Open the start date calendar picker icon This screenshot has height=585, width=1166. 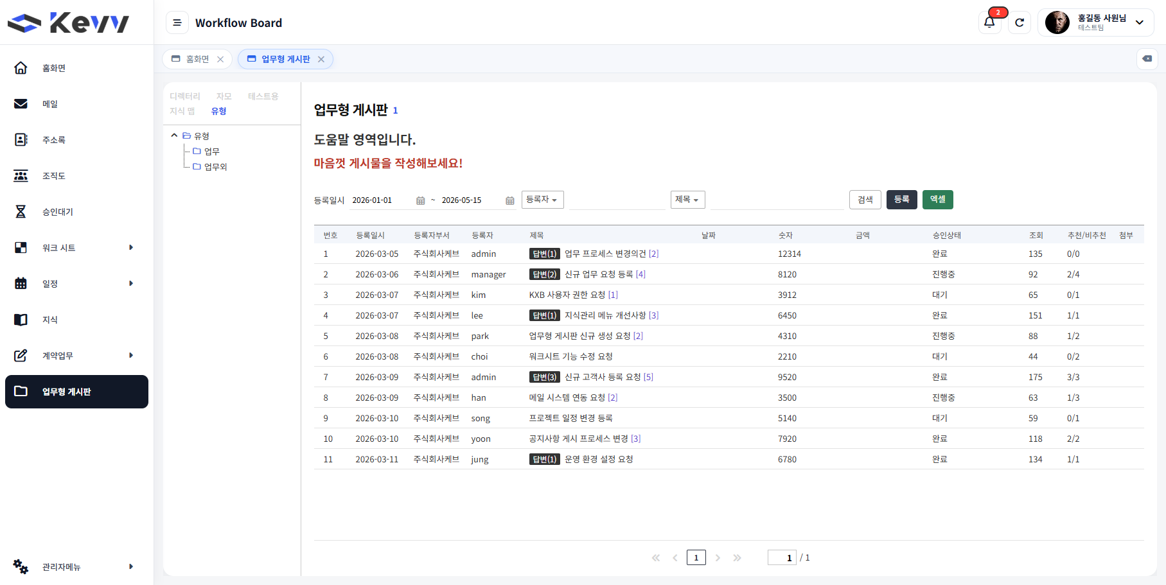(421, 200)
